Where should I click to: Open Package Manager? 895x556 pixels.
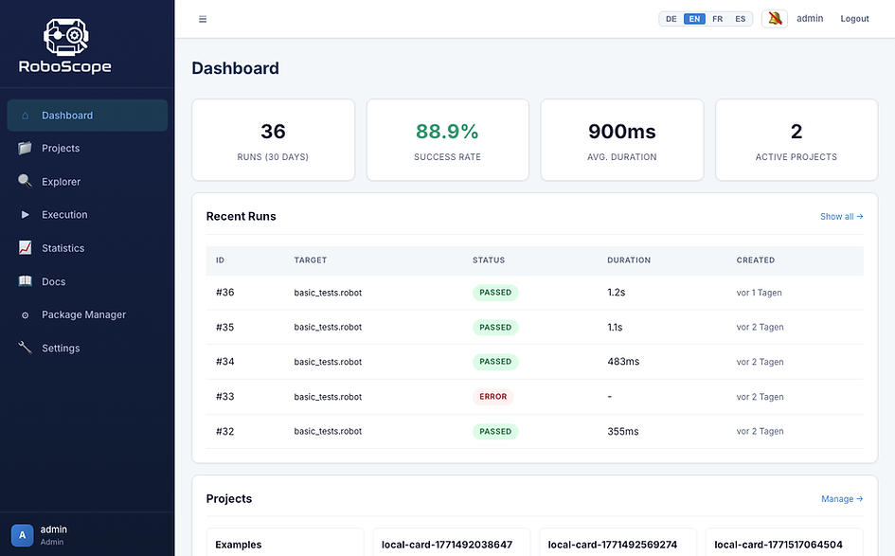(x=87, y=314)
